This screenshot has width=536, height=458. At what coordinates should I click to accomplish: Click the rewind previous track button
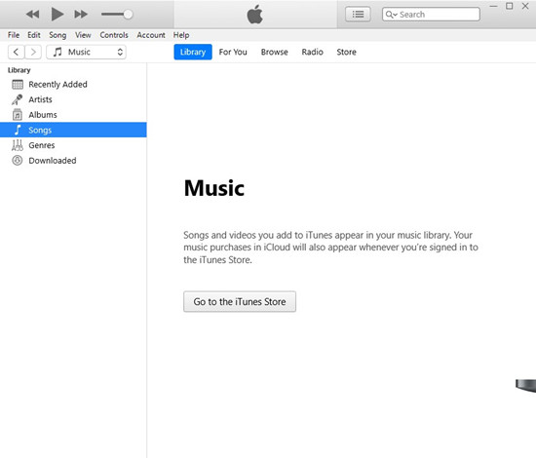tap(33, 15)
